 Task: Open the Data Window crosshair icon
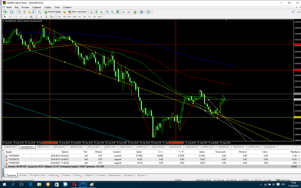point(24,12)
